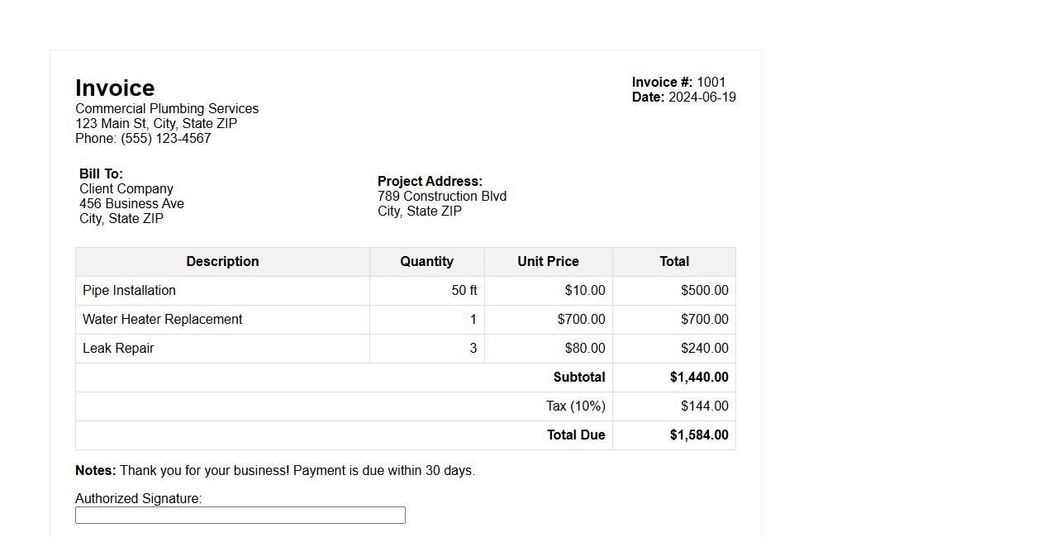Viewport: 1056px width, 537px height.
Task: Click the phone number (555) 123-4567
Action: click(165, 138)
